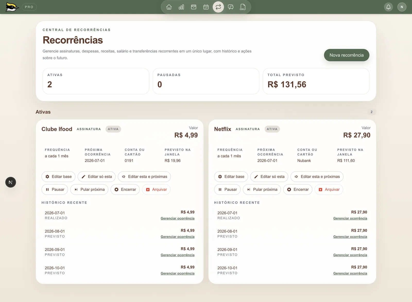Click the Netflix frequency 'a cada 1 mês'

(x=229, y=156)
